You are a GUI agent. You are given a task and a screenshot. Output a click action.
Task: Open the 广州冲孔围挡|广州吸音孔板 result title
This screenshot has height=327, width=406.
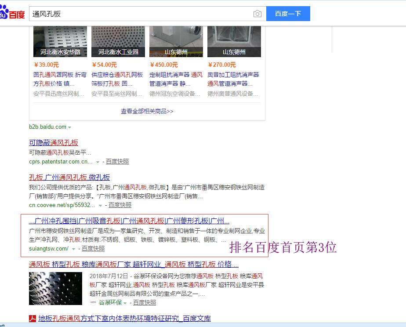(x=129, y=221)
